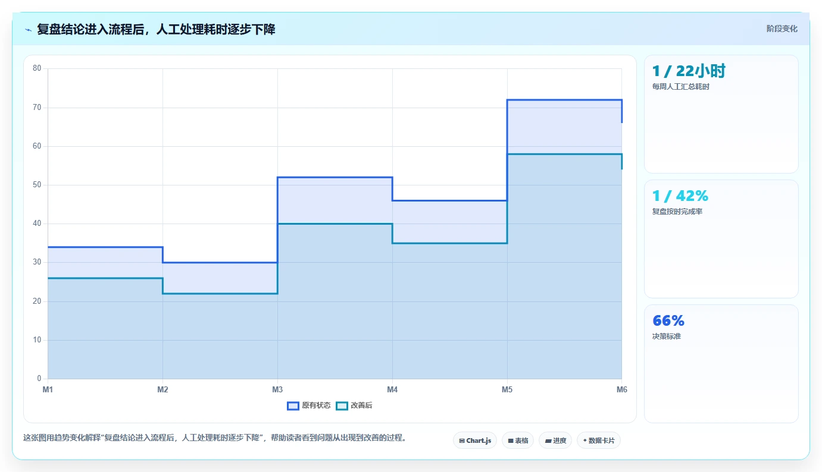Select the 数据卡片 tag chip

click(x=599, y=440)
